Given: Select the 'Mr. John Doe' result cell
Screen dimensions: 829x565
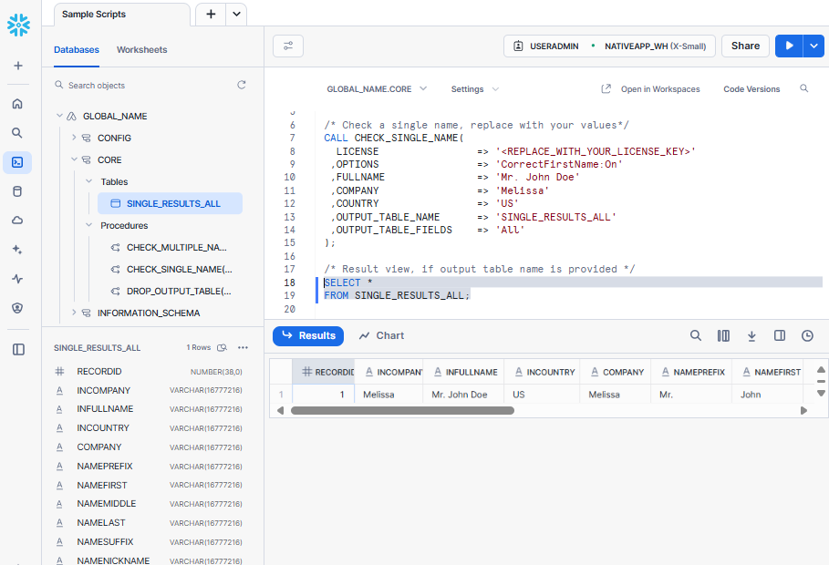Looking at the screenshot, I should click(463, 395).
